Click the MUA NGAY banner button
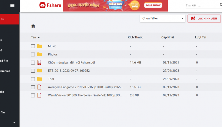Screen dimensions: 222x127 [x=153, y=5]
